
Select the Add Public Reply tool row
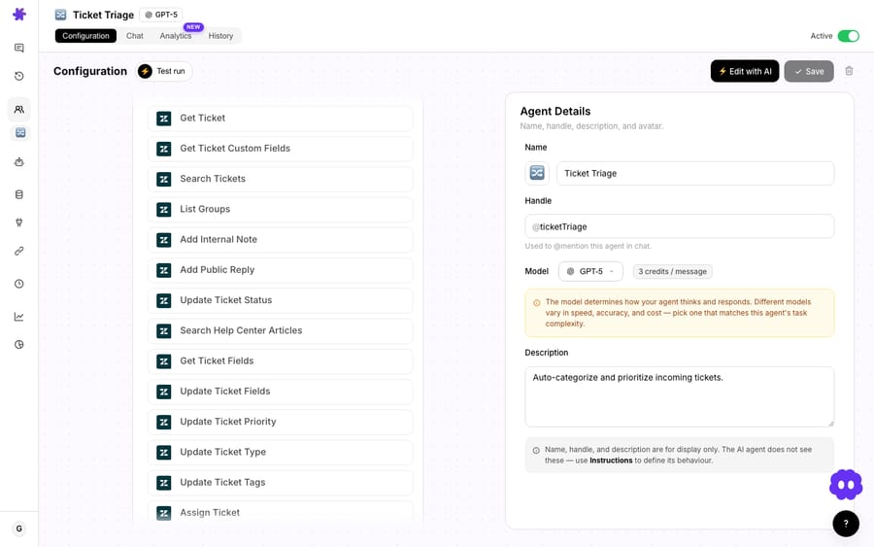point(281,270)
